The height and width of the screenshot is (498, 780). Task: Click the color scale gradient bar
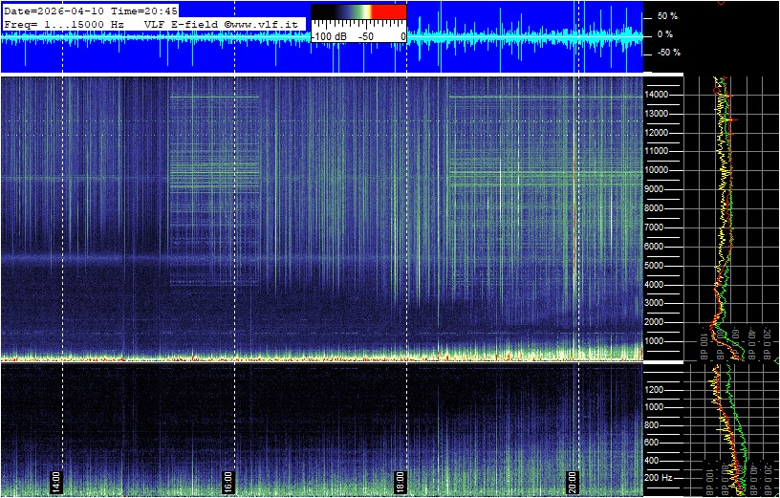359,11
